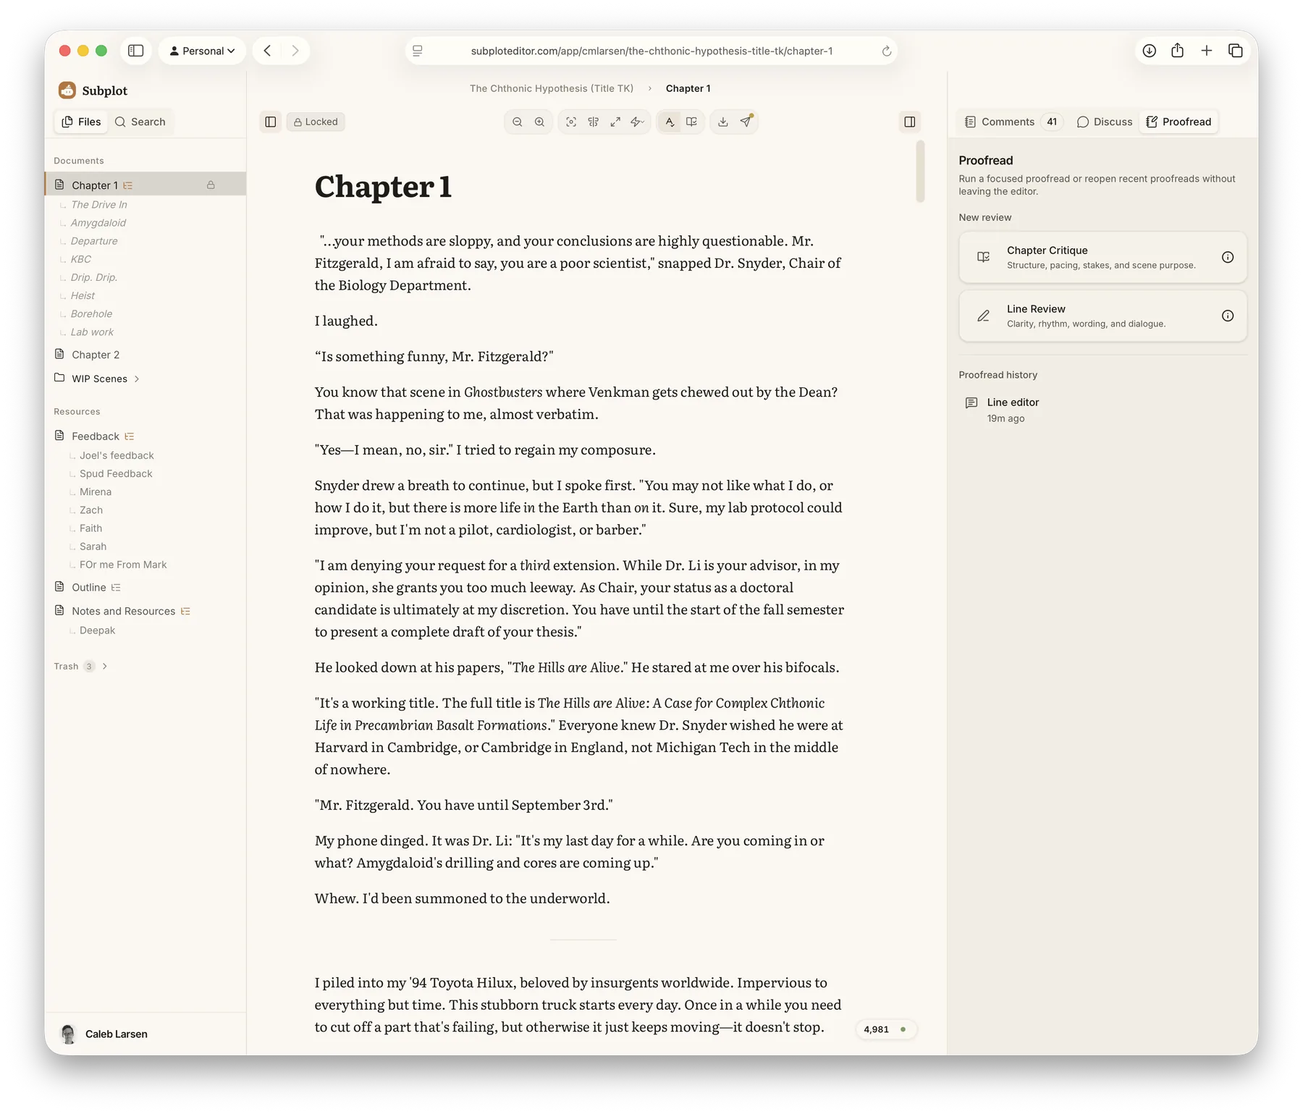The width and height of the screenshot is (1303, 1114).
Task: Open the Search tab in sidebar
Action: point(140,122)
